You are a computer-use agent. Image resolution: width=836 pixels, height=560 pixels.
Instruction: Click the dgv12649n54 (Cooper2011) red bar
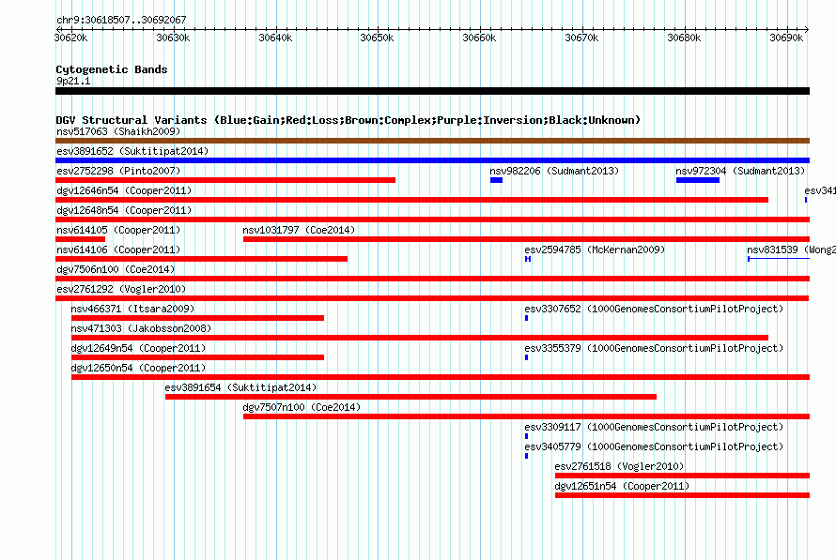[x=198, y=357]
